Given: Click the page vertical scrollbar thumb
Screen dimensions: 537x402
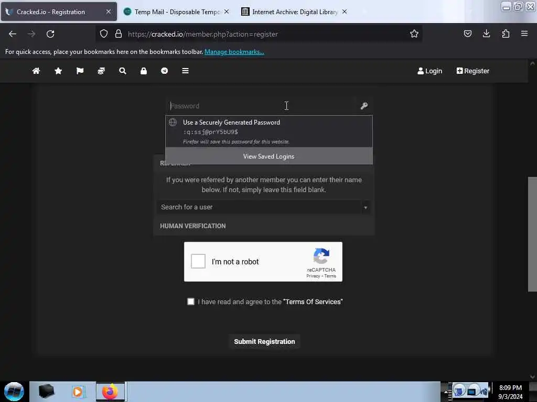Looking at the screenshot, I should pos(532,234).
